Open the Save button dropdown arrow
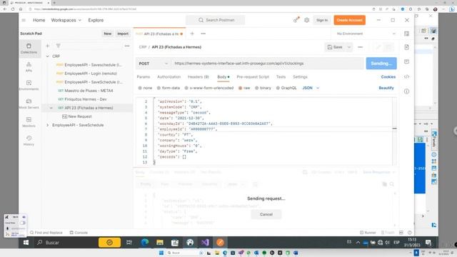457x257 pixels. tap(349, 47)
